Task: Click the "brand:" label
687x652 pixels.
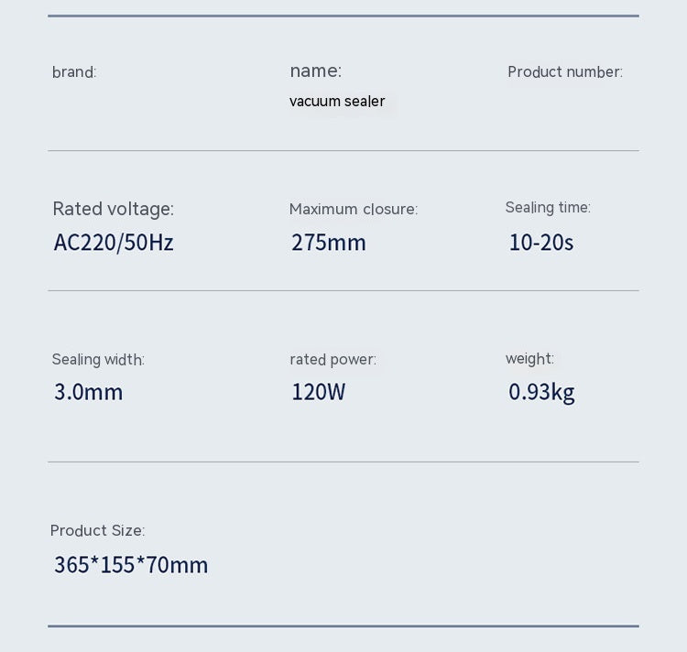Action: pos(74,72)
